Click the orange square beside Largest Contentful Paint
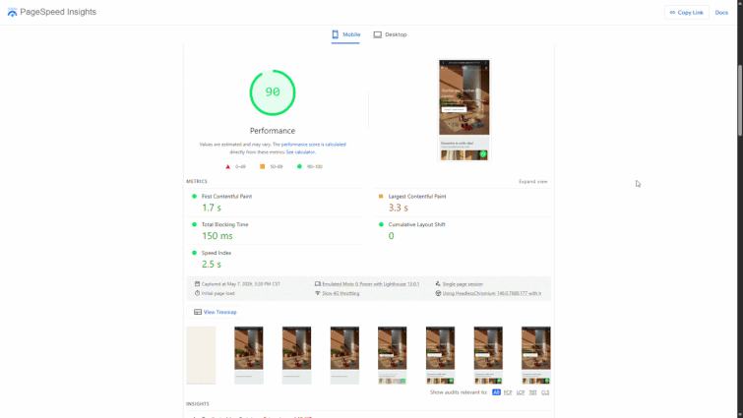Screen dimensions: 743x418 tap(381, 196)
